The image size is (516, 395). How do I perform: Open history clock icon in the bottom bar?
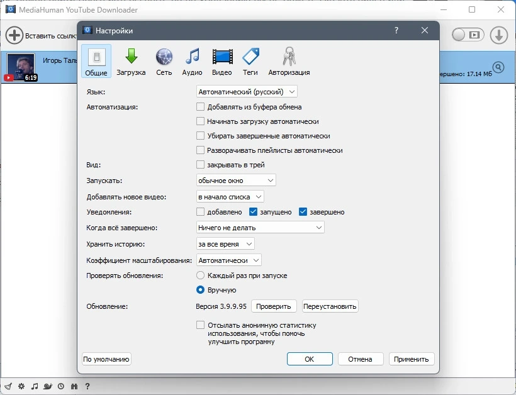point(61,386)
